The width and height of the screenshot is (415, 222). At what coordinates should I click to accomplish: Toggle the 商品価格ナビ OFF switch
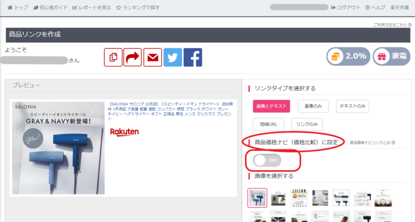(267, 160)
